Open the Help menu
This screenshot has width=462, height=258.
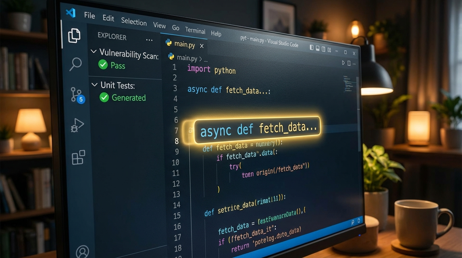(216, 34)
